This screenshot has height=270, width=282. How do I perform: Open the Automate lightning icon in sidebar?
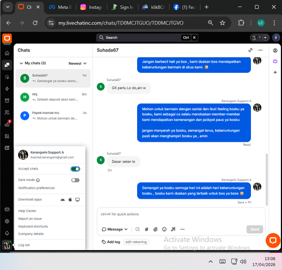[x=7, y=89]
